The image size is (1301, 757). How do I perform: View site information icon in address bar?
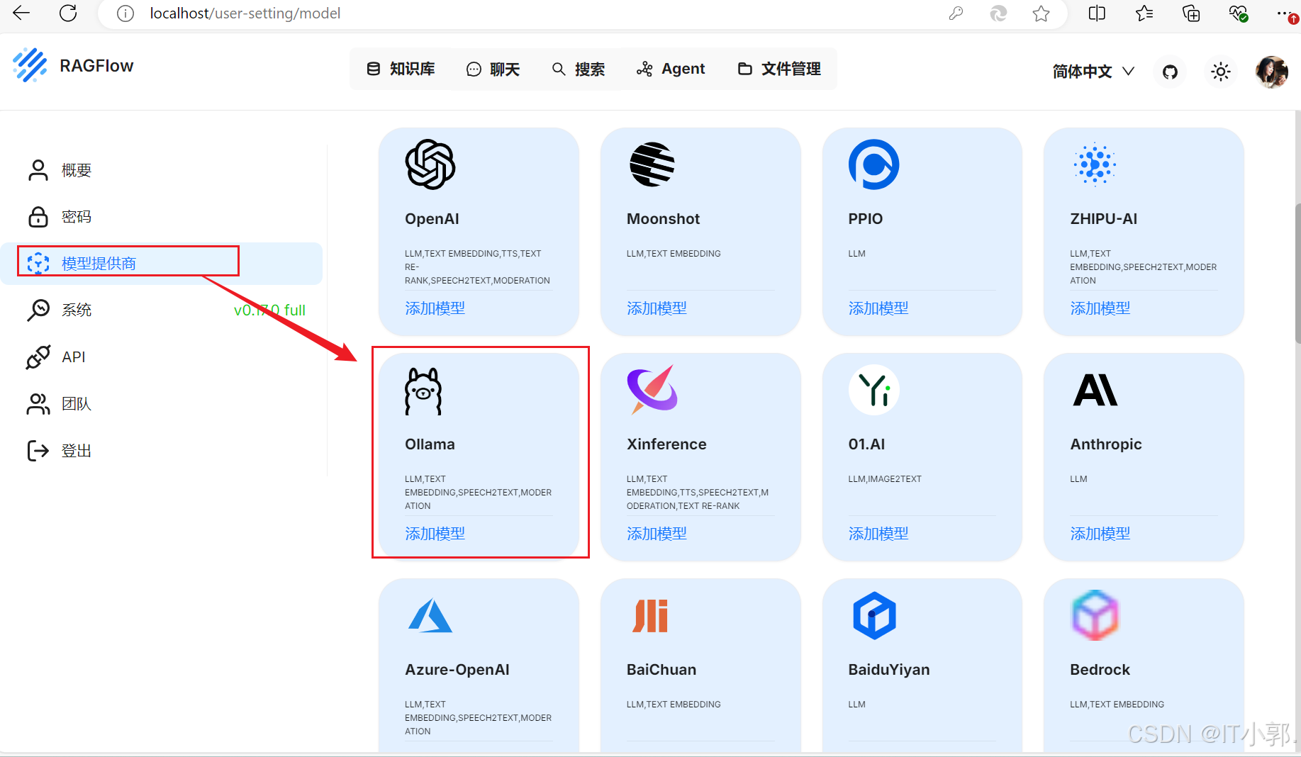[125, 13]
